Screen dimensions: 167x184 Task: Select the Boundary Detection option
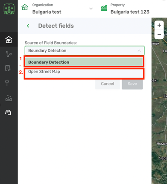point(84,62)
